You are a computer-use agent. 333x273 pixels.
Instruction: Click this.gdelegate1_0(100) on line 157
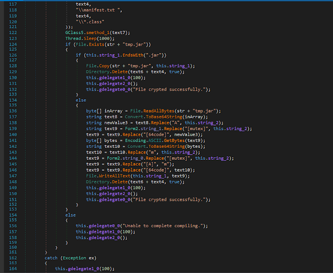[105, 231]
